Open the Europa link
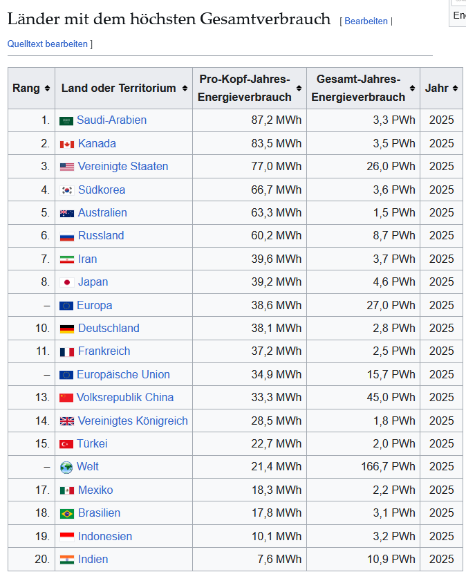 [94, 305]
